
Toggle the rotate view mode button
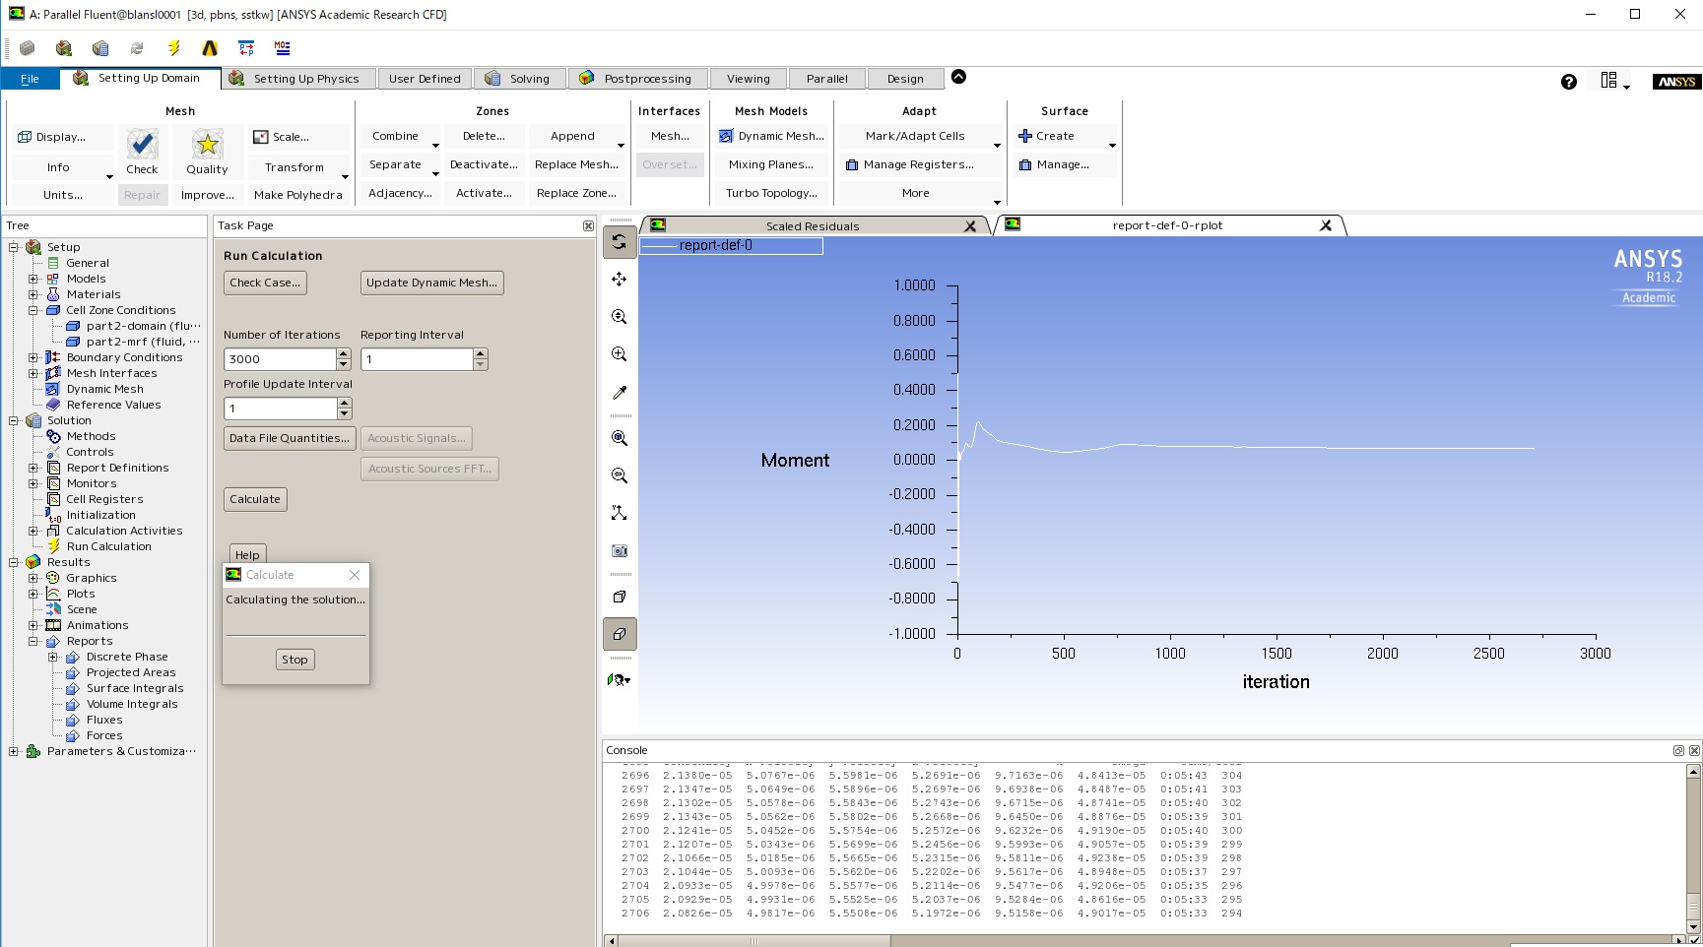(x=620, y=241)
